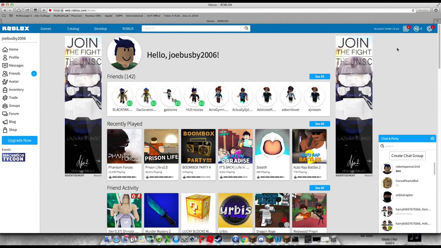
Task: Click the browser reload icon in address bar
Action: (x=413, y=10)
